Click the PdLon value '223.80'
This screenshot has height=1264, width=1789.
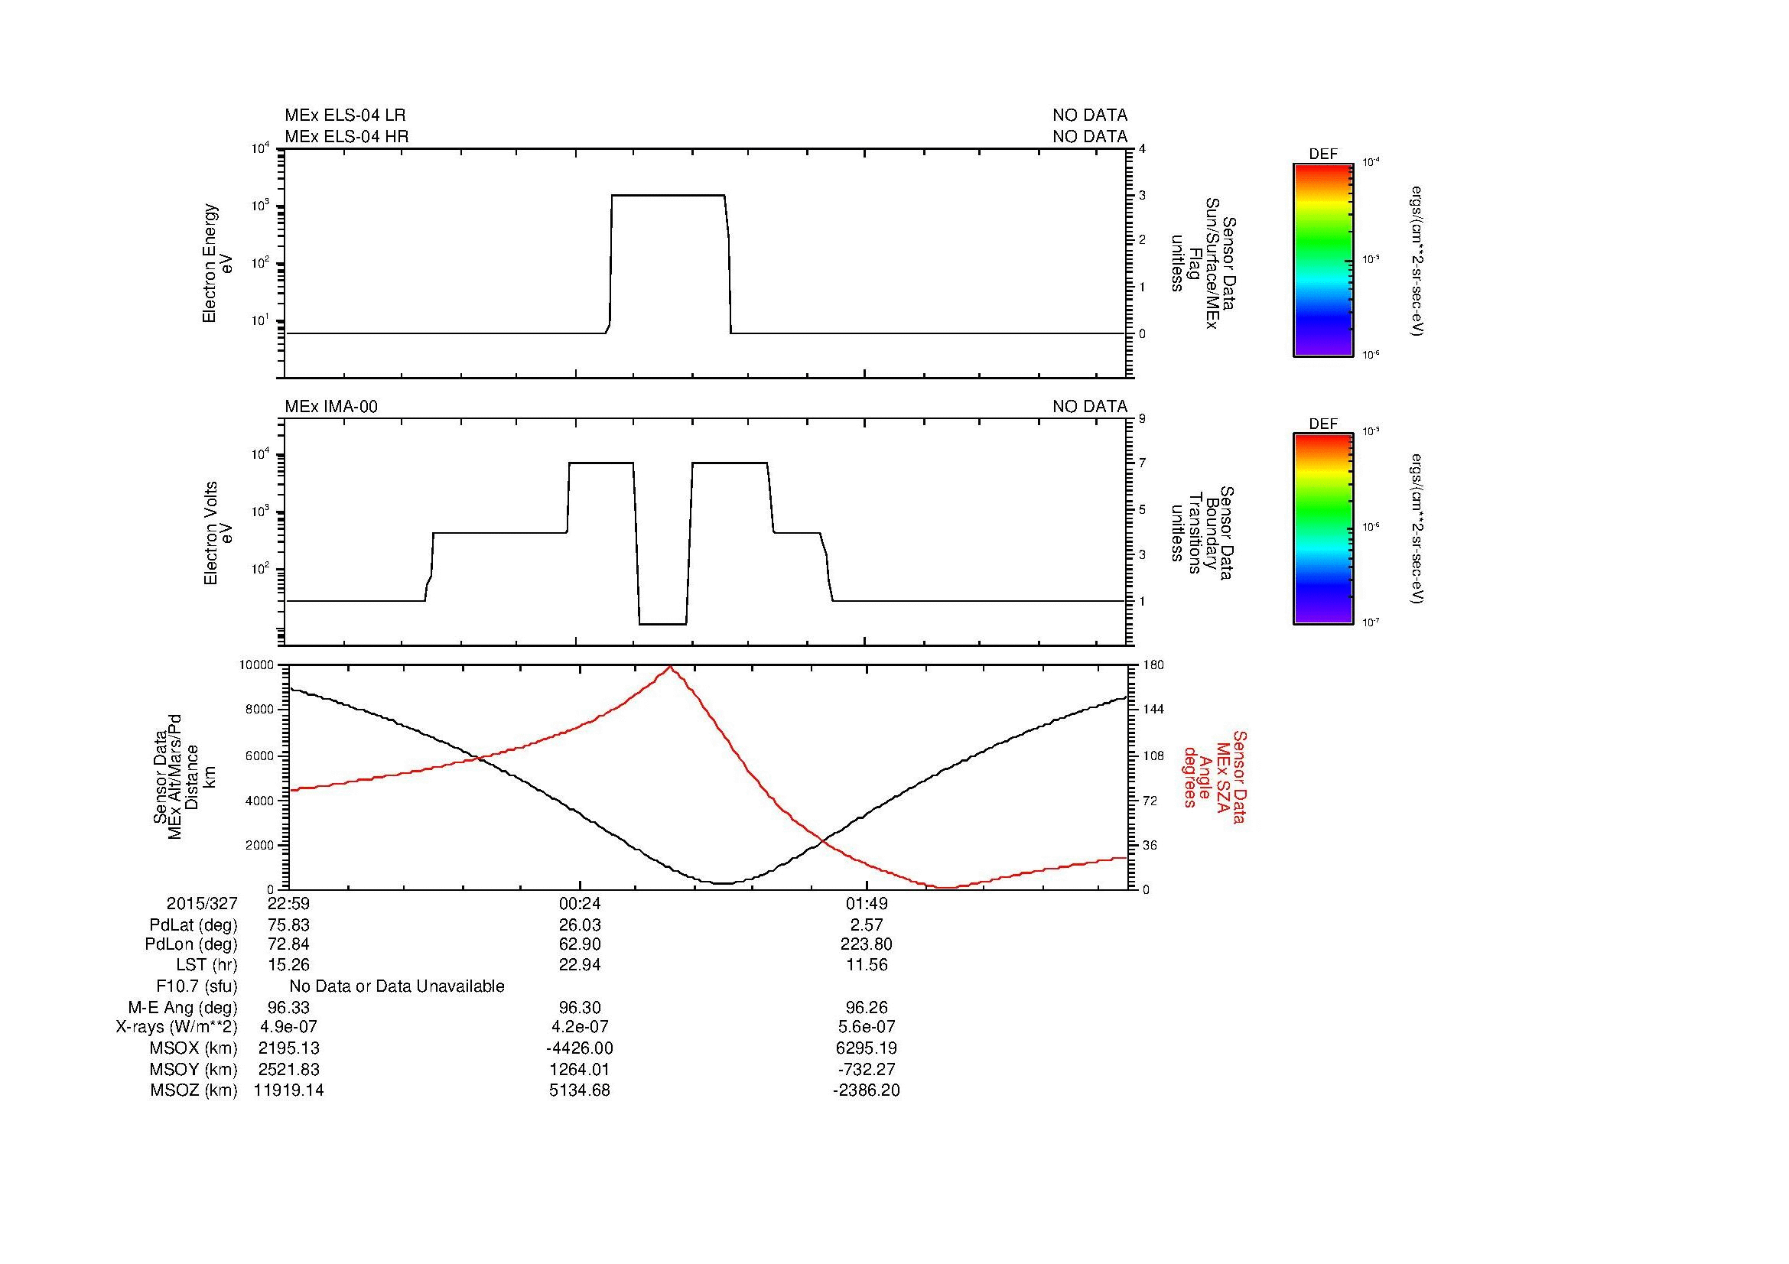[867, 944]
